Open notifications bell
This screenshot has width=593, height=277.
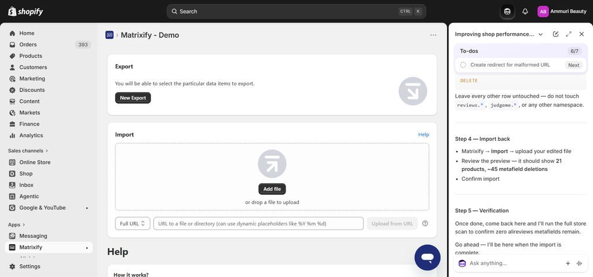tap(525, 12)
